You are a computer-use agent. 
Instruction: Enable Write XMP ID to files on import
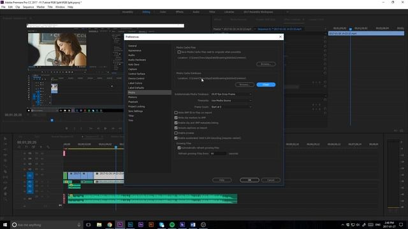click(x=176, y=113)
